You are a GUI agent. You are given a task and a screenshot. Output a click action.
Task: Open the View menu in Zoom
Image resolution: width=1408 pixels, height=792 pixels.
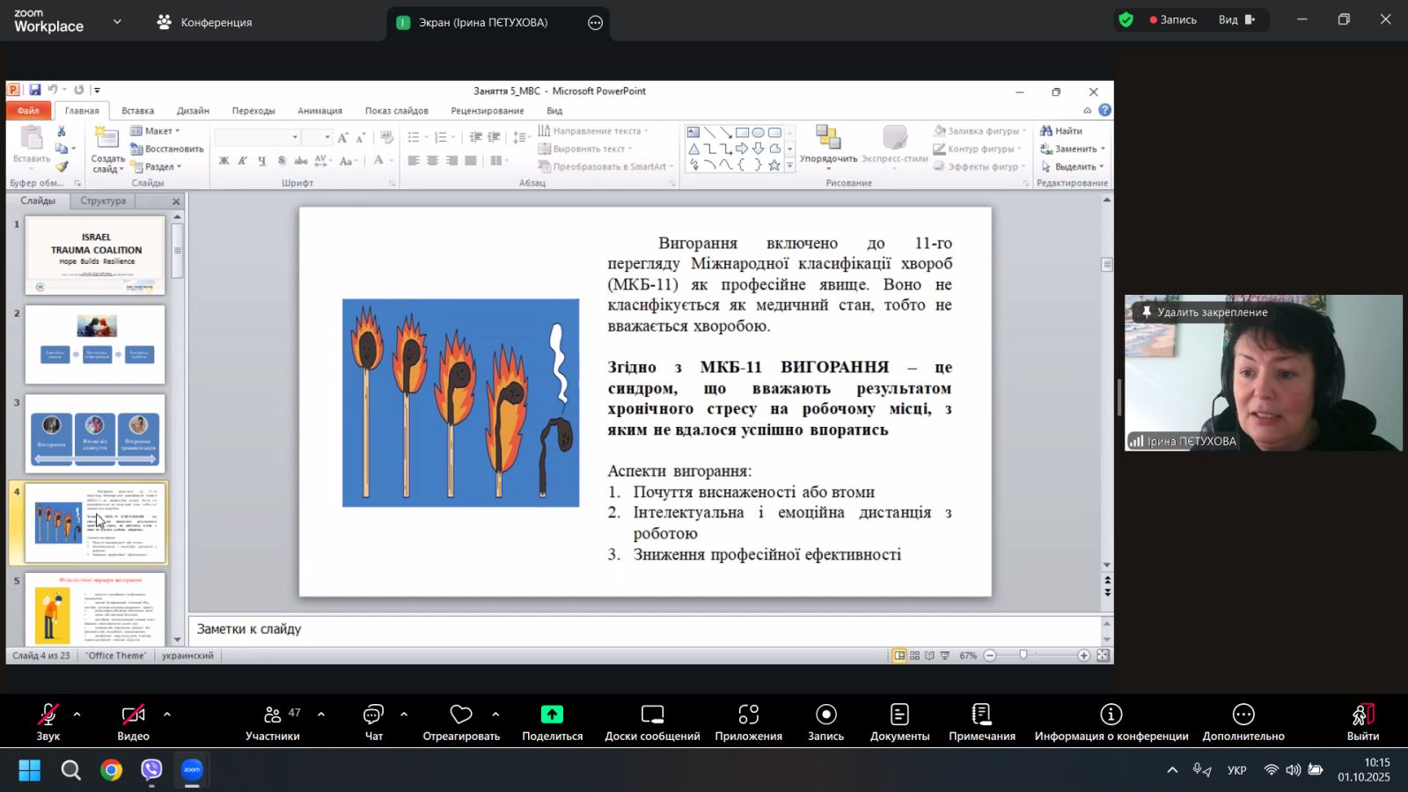point(1236,20)
